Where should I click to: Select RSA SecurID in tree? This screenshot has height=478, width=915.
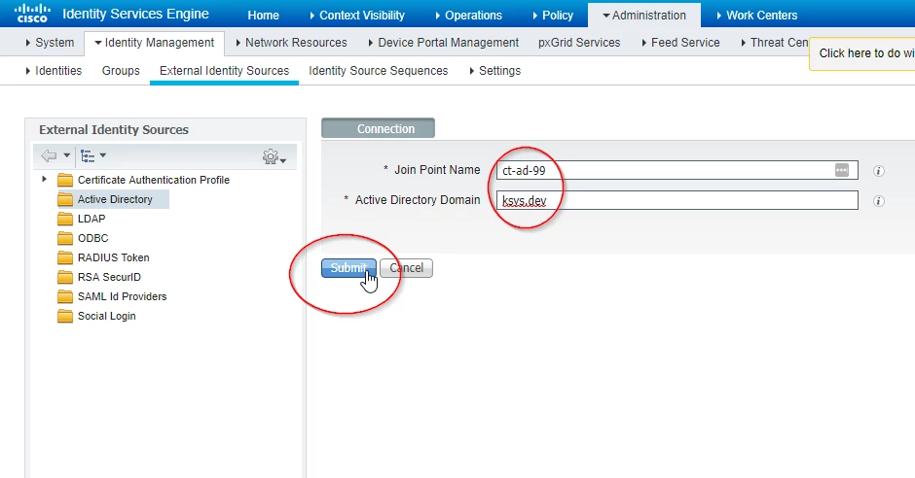(109, 277)
